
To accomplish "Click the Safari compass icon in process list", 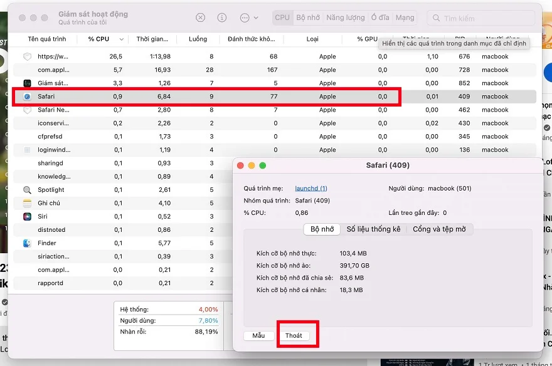I will click(x=27, y=97).
